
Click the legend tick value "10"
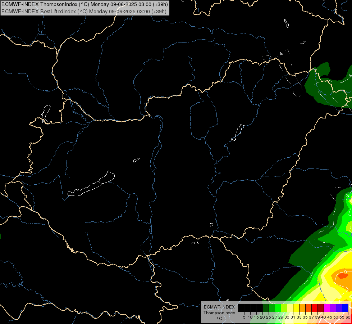(250, 317)
